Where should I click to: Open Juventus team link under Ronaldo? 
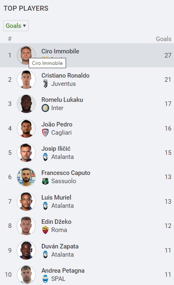(x=63, y=84)
